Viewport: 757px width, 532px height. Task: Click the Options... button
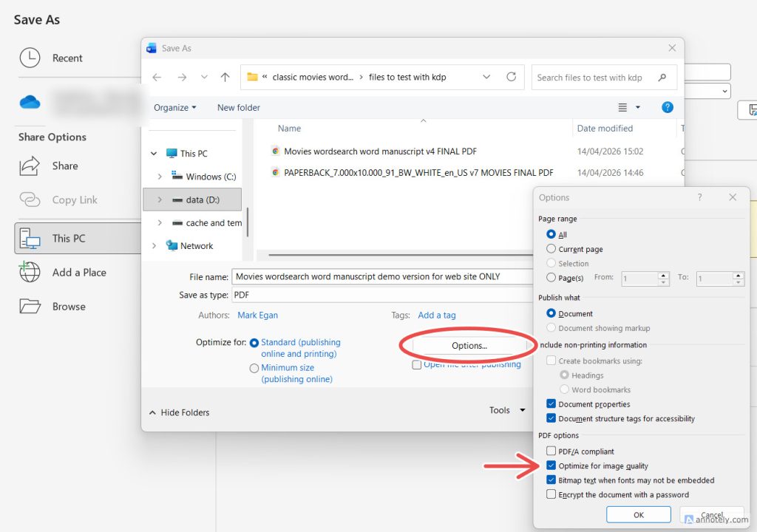[x=469, y=346]
